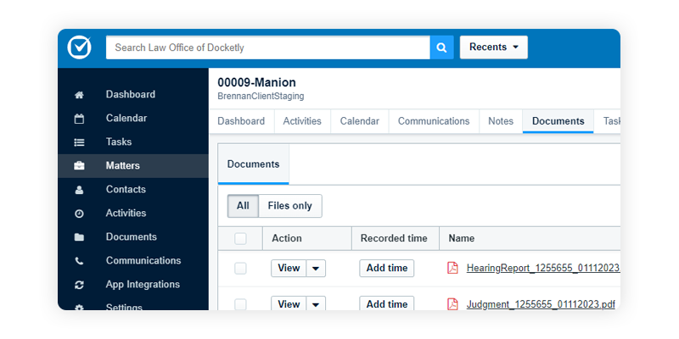This screenshot has width=679, height=339.
Task: Click the PDF icon beside HearingReport file
Action: coord(452,268)
